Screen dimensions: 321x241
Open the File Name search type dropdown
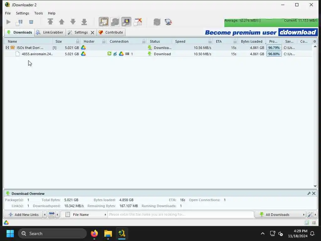(x=84, y=215)
